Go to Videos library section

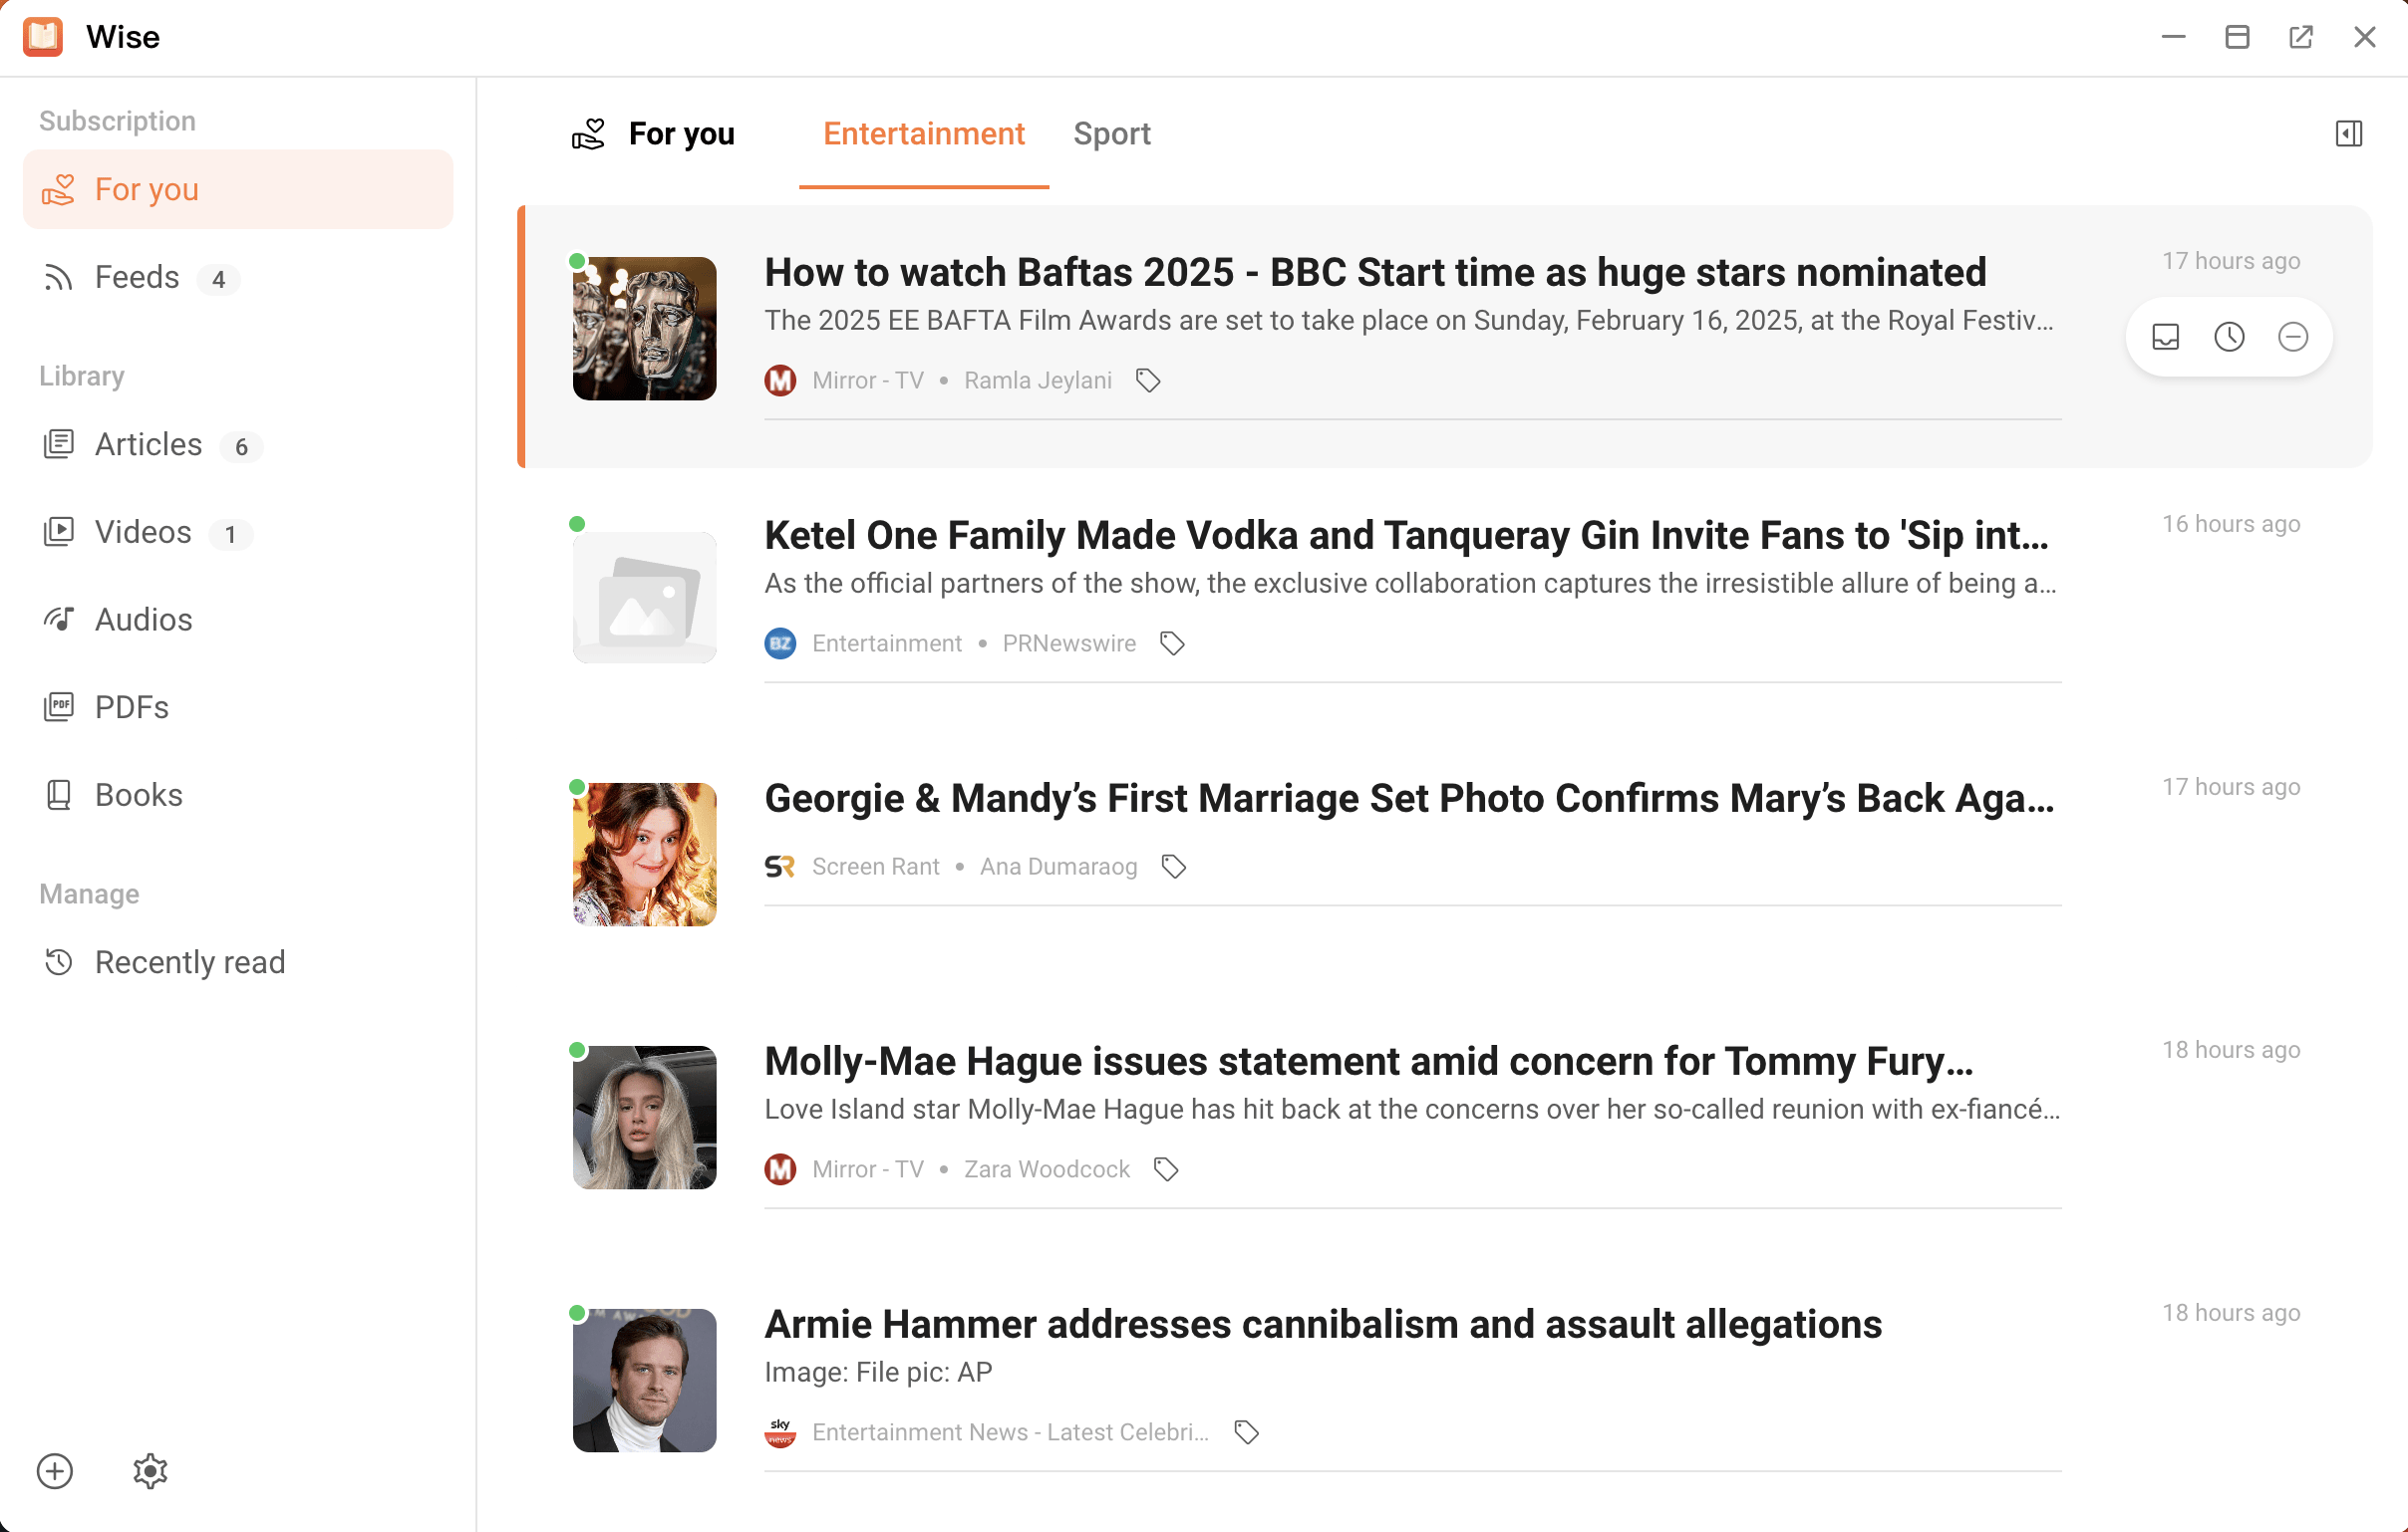pos(143,533)
